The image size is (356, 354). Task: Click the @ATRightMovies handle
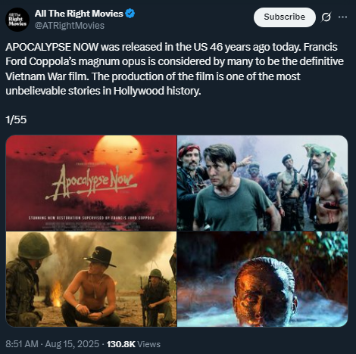coord(70,26)
